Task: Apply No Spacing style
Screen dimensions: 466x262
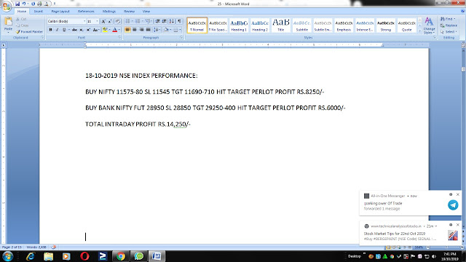Action: [x=218, y=25]
